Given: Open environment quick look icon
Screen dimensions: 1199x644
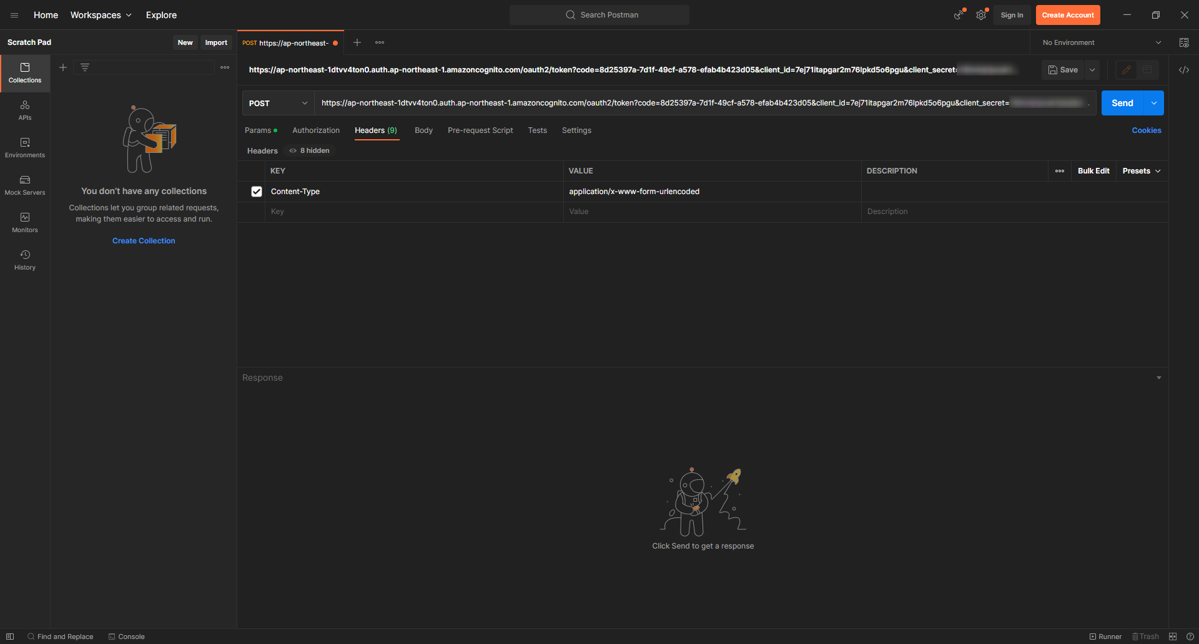Looking at the screenshot, I should point(1184,42).
